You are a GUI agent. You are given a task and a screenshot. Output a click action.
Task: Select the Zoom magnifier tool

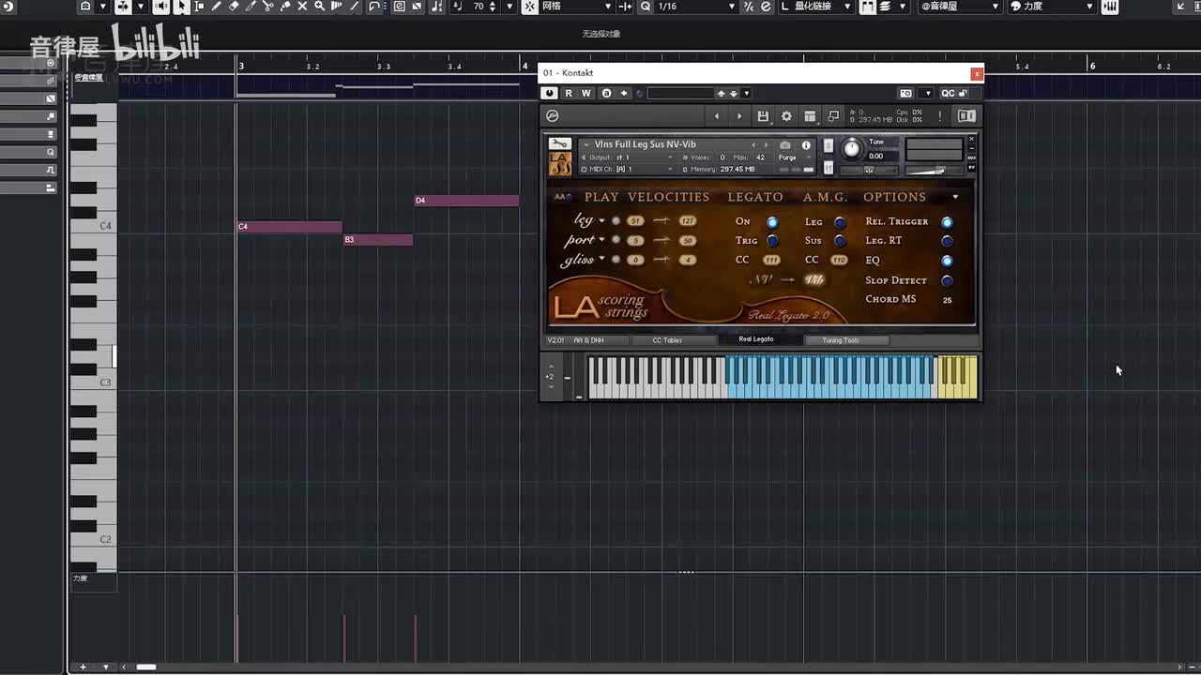coord(320,7)
